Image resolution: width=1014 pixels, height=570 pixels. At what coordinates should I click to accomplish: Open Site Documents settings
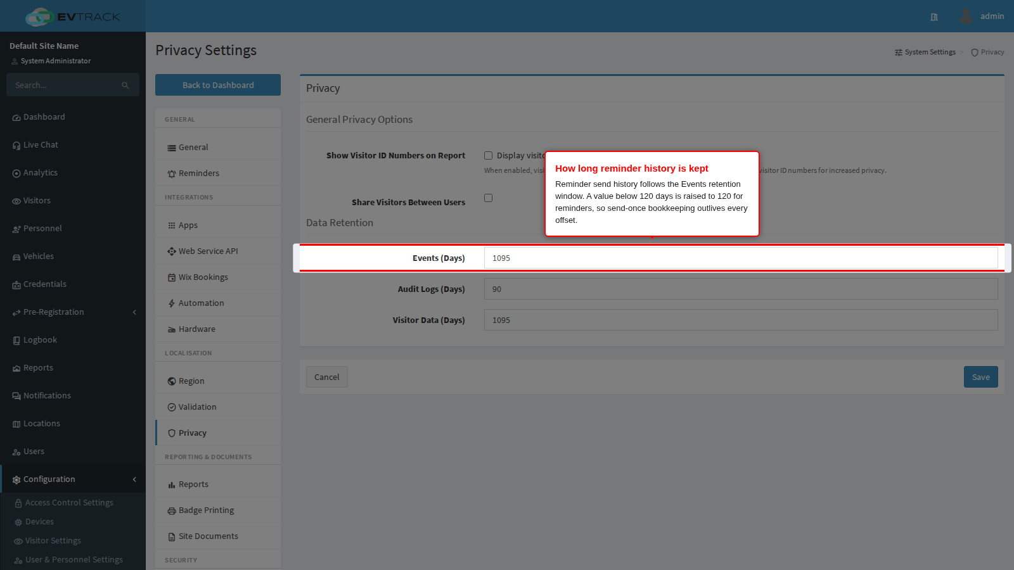point(218,536)
